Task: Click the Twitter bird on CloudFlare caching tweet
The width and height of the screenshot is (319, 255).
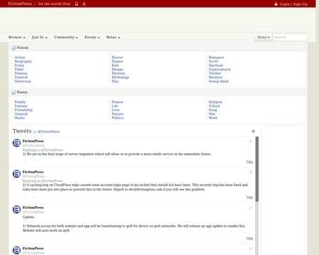Action: point(250,172)
